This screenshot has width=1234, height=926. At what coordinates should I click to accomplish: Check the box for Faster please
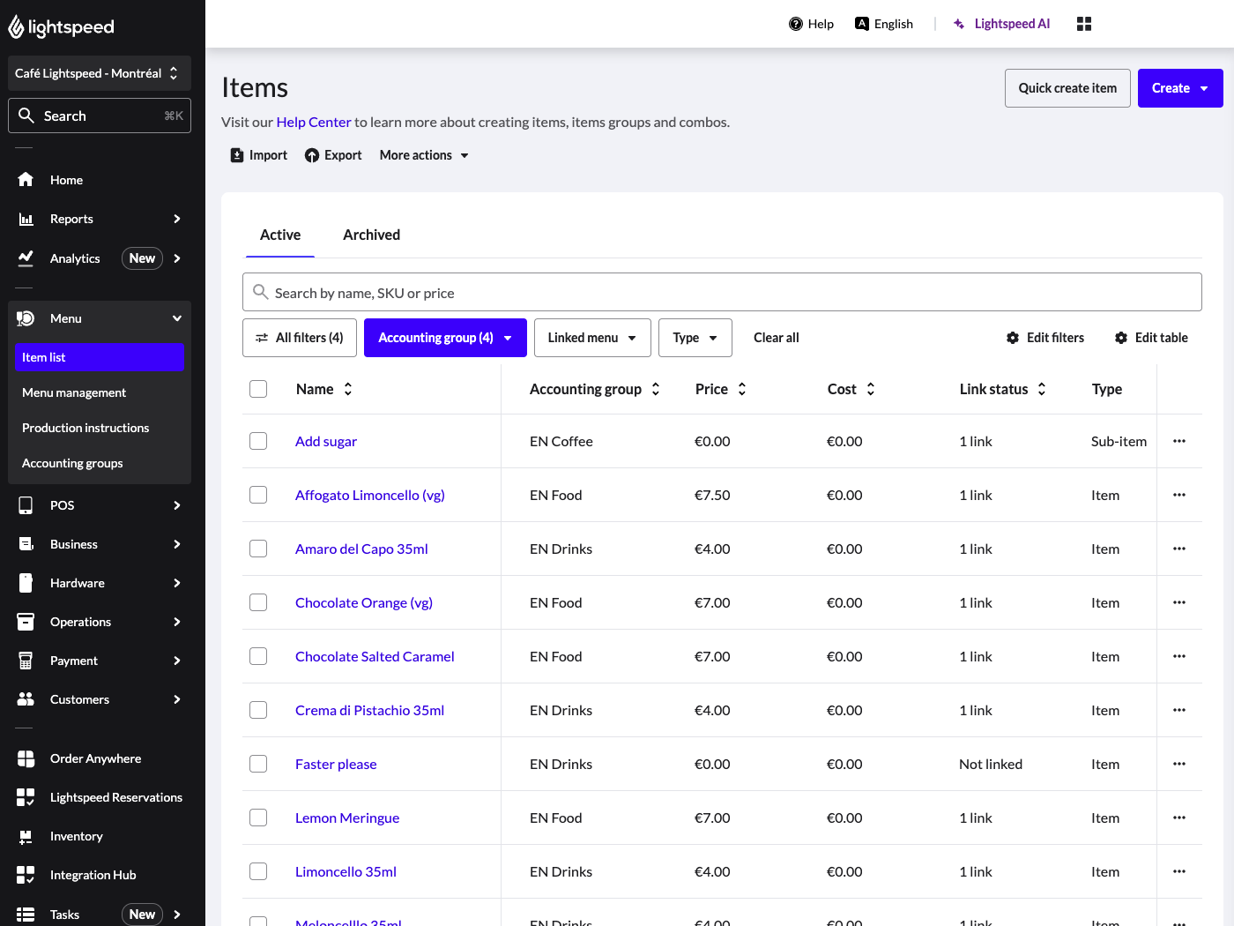click(258, 764)
